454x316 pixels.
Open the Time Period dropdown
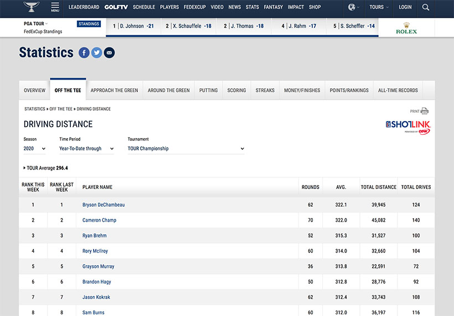coord(86,149)
